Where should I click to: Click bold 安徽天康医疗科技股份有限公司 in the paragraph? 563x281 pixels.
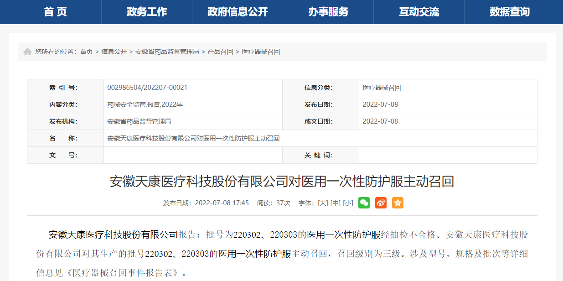(x=113, y=235)
